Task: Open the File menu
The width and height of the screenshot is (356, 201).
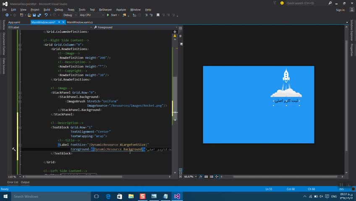Action: pos(4,10)
